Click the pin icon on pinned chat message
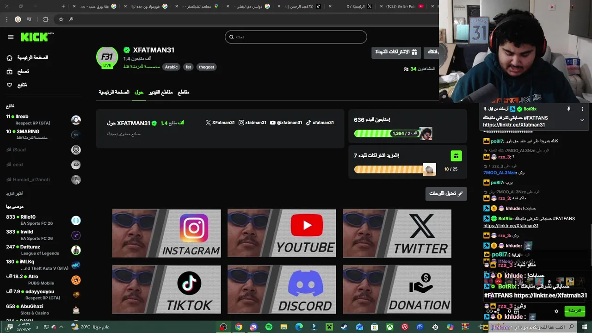 (x=568, y=109)
